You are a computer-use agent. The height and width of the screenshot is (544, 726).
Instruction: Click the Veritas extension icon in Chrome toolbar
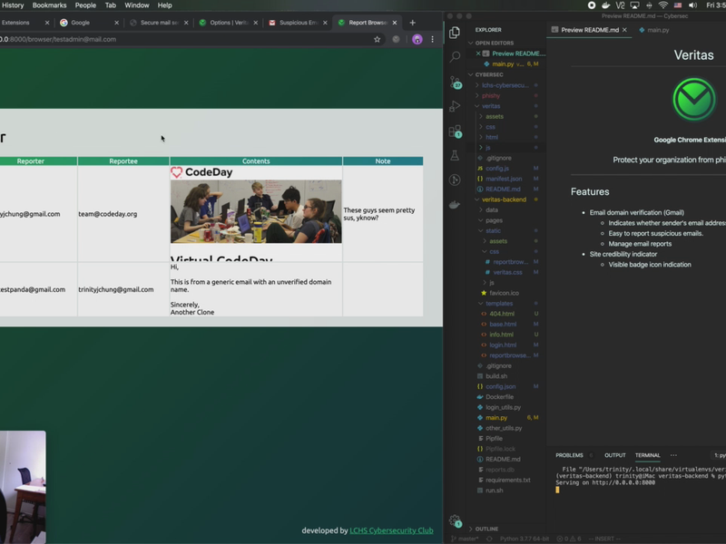pos(396,39)
